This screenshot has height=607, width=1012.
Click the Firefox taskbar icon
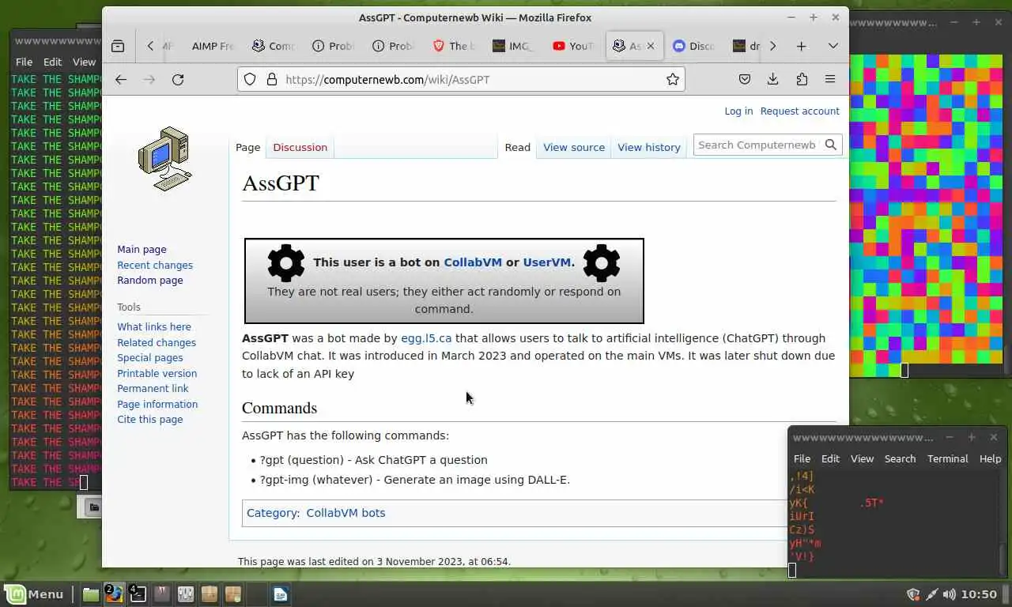[115, 594]
